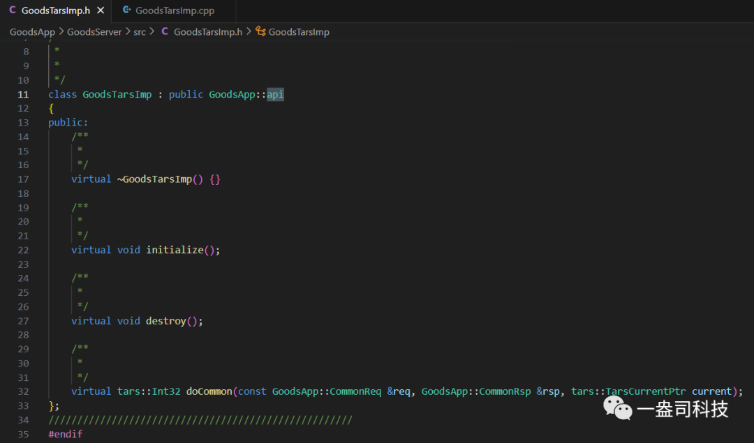754x443 pixels.
Task: Click the ~GoodsTarsImp destructor name
Action: (x=154, y=179)
